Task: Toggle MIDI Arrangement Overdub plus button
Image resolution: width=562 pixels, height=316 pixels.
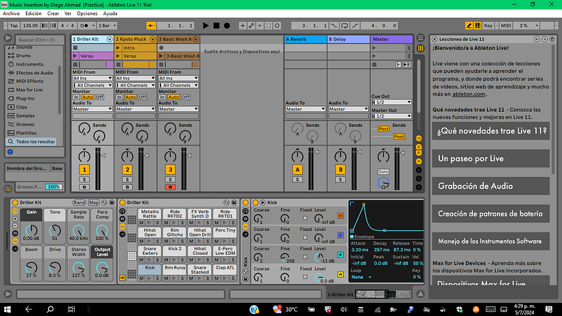Action: tap(243, 25)
